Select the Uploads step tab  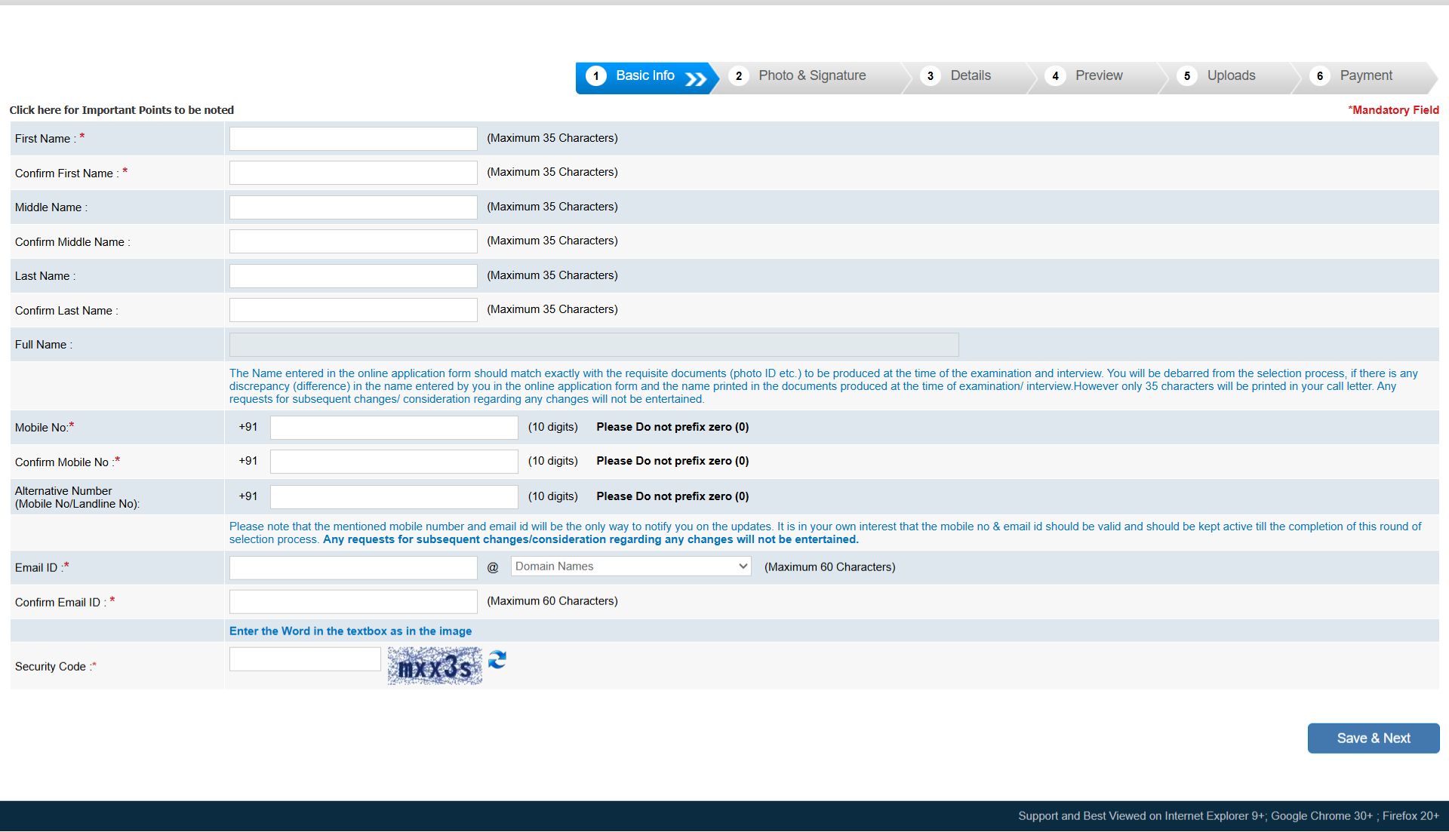[x=1230, y=75]
